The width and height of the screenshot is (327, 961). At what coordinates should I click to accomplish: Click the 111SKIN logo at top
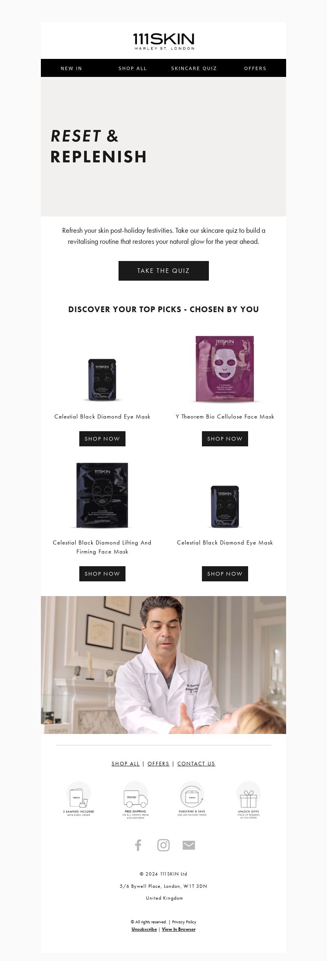tap(163, 42)
